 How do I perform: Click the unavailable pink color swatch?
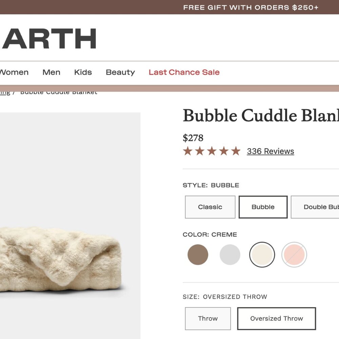294,254
